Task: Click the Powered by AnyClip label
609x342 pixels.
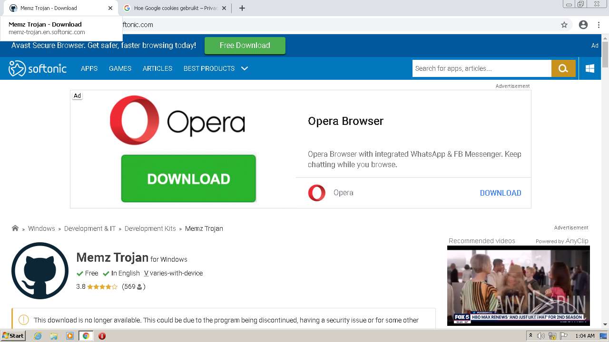Action: [562, 241]
